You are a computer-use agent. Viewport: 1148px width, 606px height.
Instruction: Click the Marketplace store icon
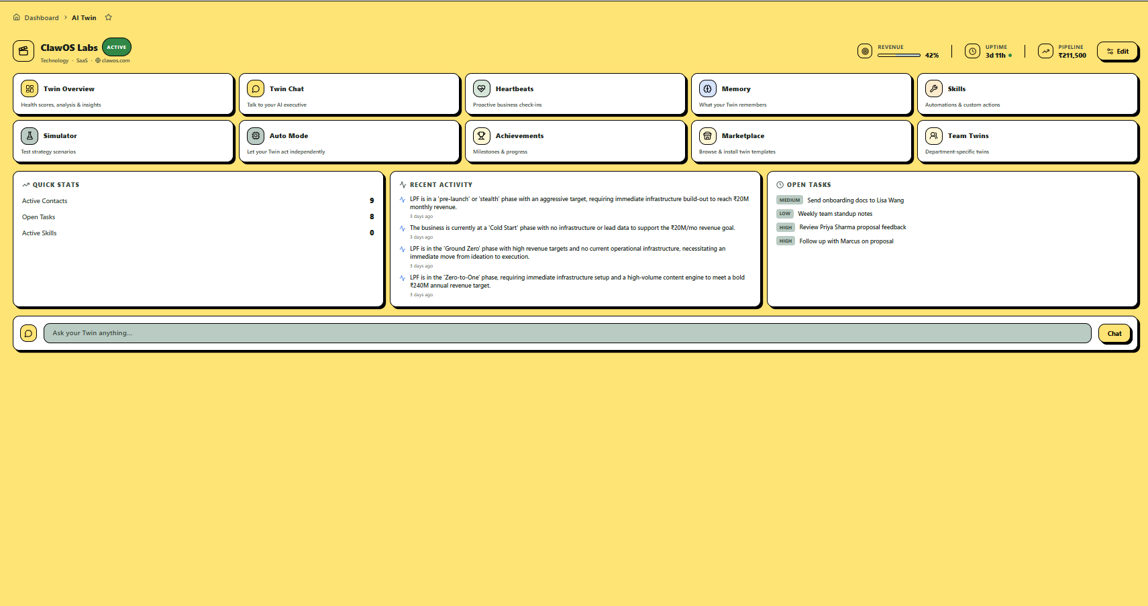pos(708,135)
